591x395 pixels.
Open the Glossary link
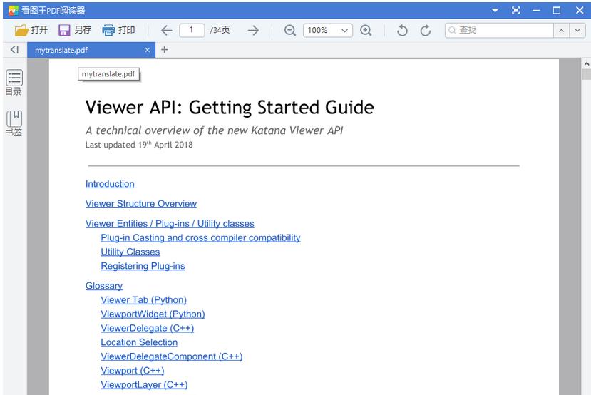point(104,286)
